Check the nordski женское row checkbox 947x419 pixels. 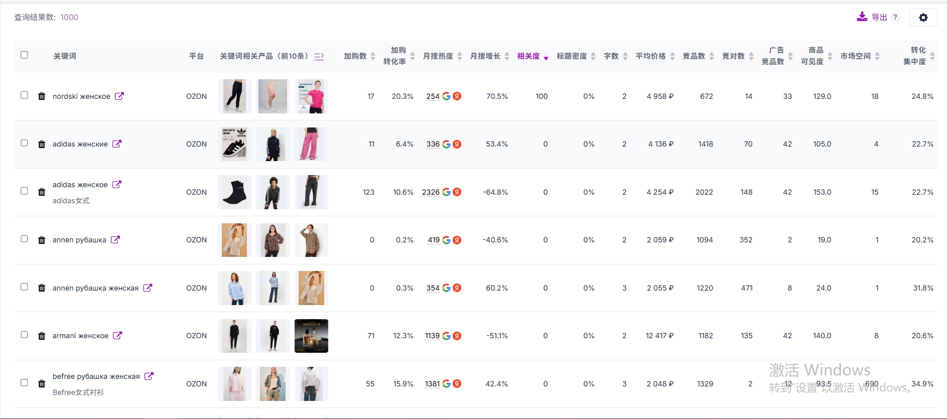(x=24, y=95)
